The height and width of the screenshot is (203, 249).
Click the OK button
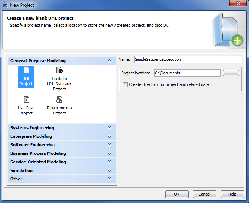(177, 194)
